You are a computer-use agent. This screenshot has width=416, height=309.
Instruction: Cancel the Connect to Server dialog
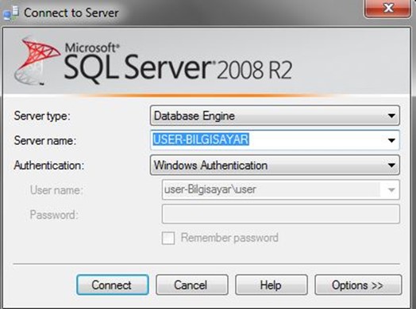[x=192, y=285]
